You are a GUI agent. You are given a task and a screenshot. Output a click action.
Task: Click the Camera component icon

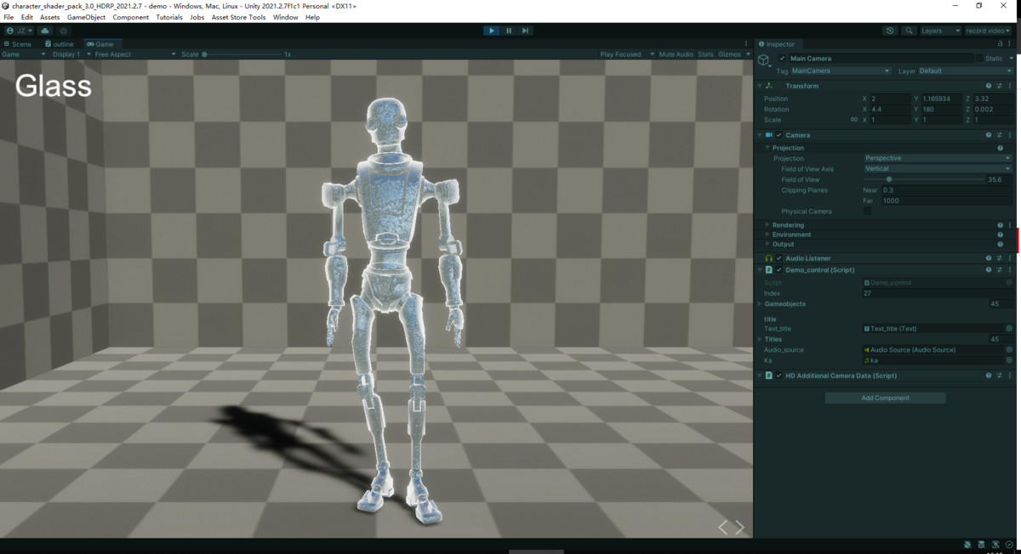[769, 135]
